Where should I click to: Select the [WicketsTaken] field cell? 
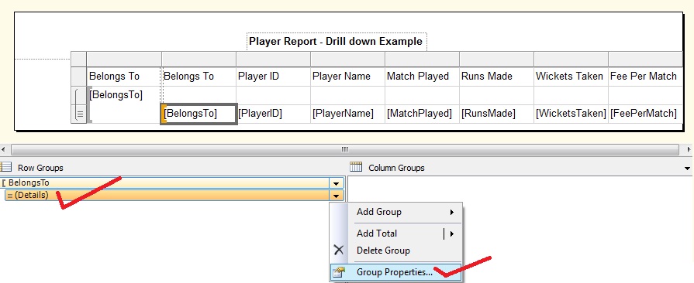[x=571, y=114]
